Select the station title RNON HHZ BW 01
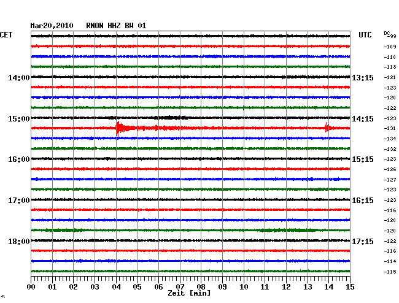Viewport: 399px width, 303px height. tap(116, 26)
